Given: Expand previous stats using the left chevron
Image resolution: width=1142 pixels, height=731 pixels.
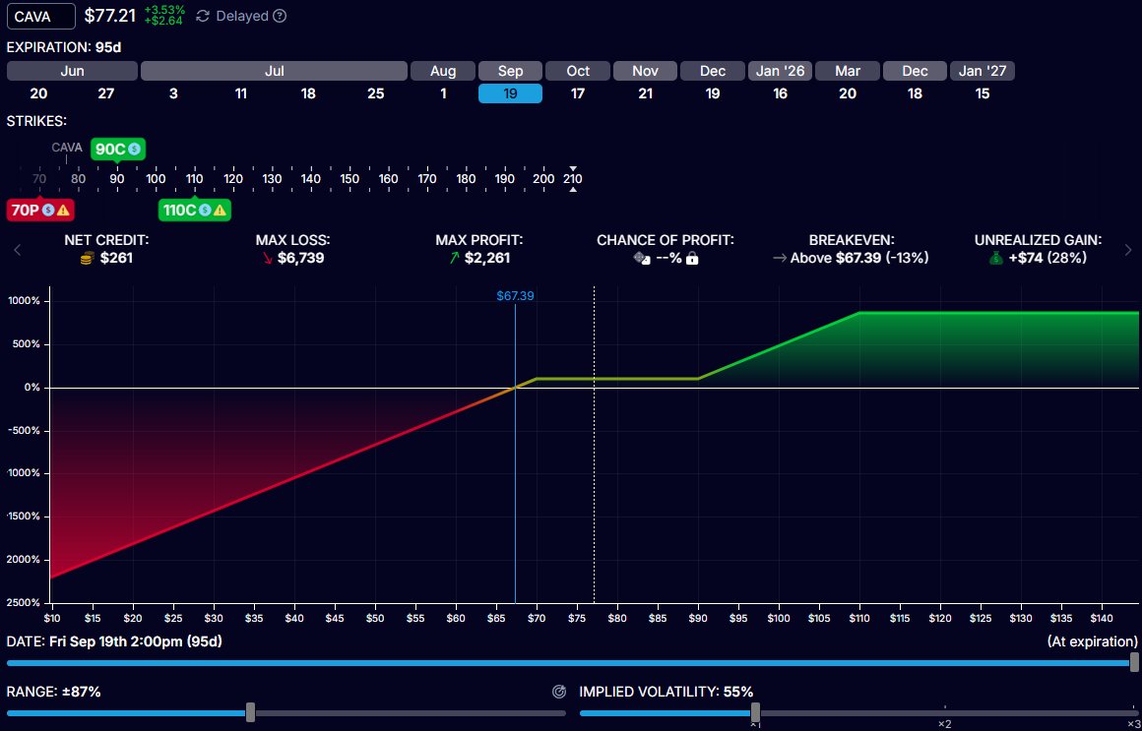Looking at the screenshot, I should 17,250.
